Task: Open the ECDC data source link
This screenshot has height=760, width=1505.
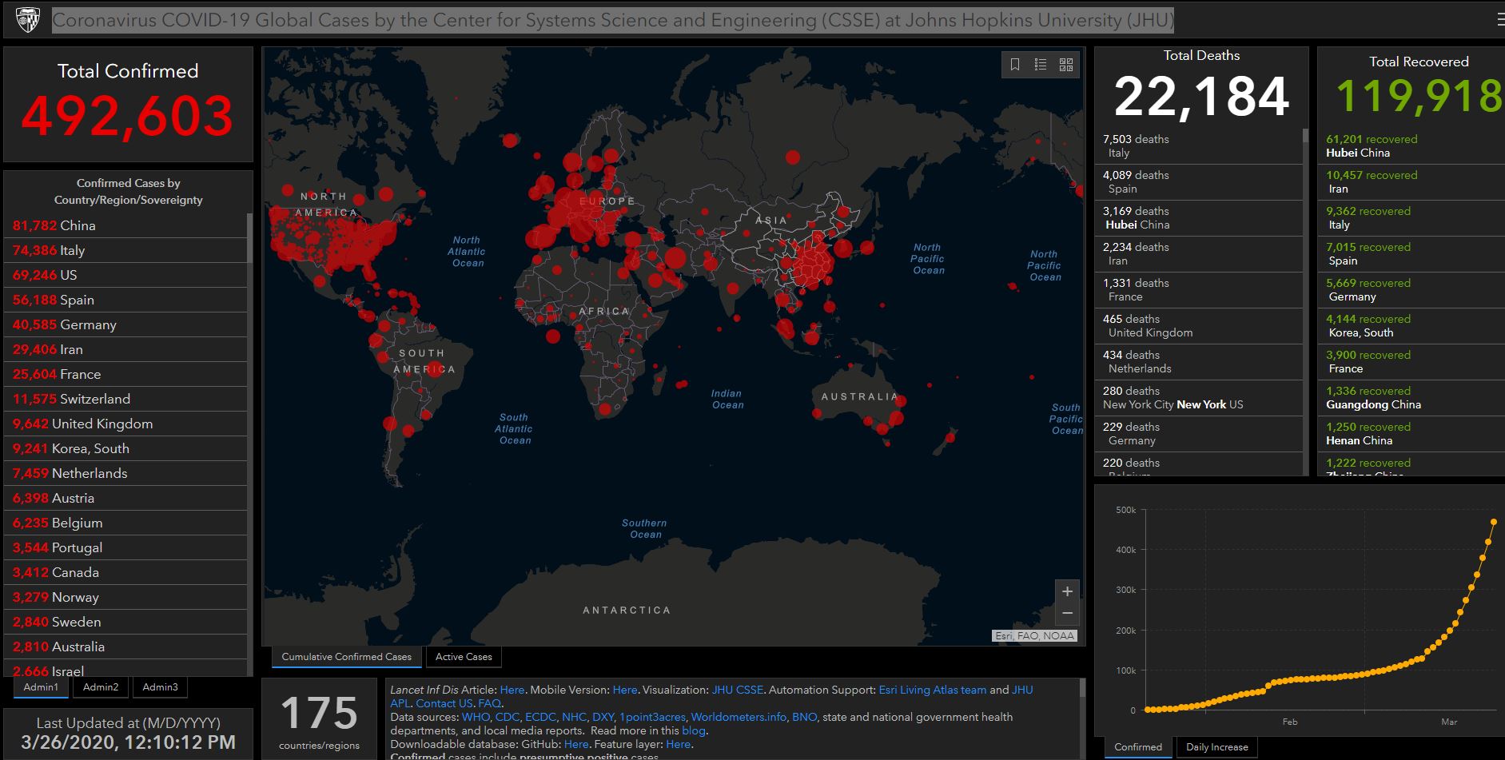Action: (540, 717)
